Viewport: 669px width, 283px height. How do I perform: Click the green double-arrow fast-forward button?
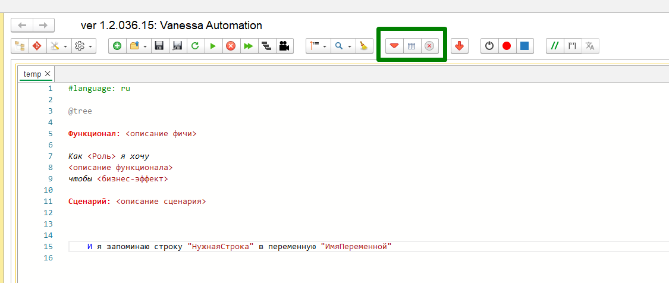pyautogui.click(x=249, y=46)
